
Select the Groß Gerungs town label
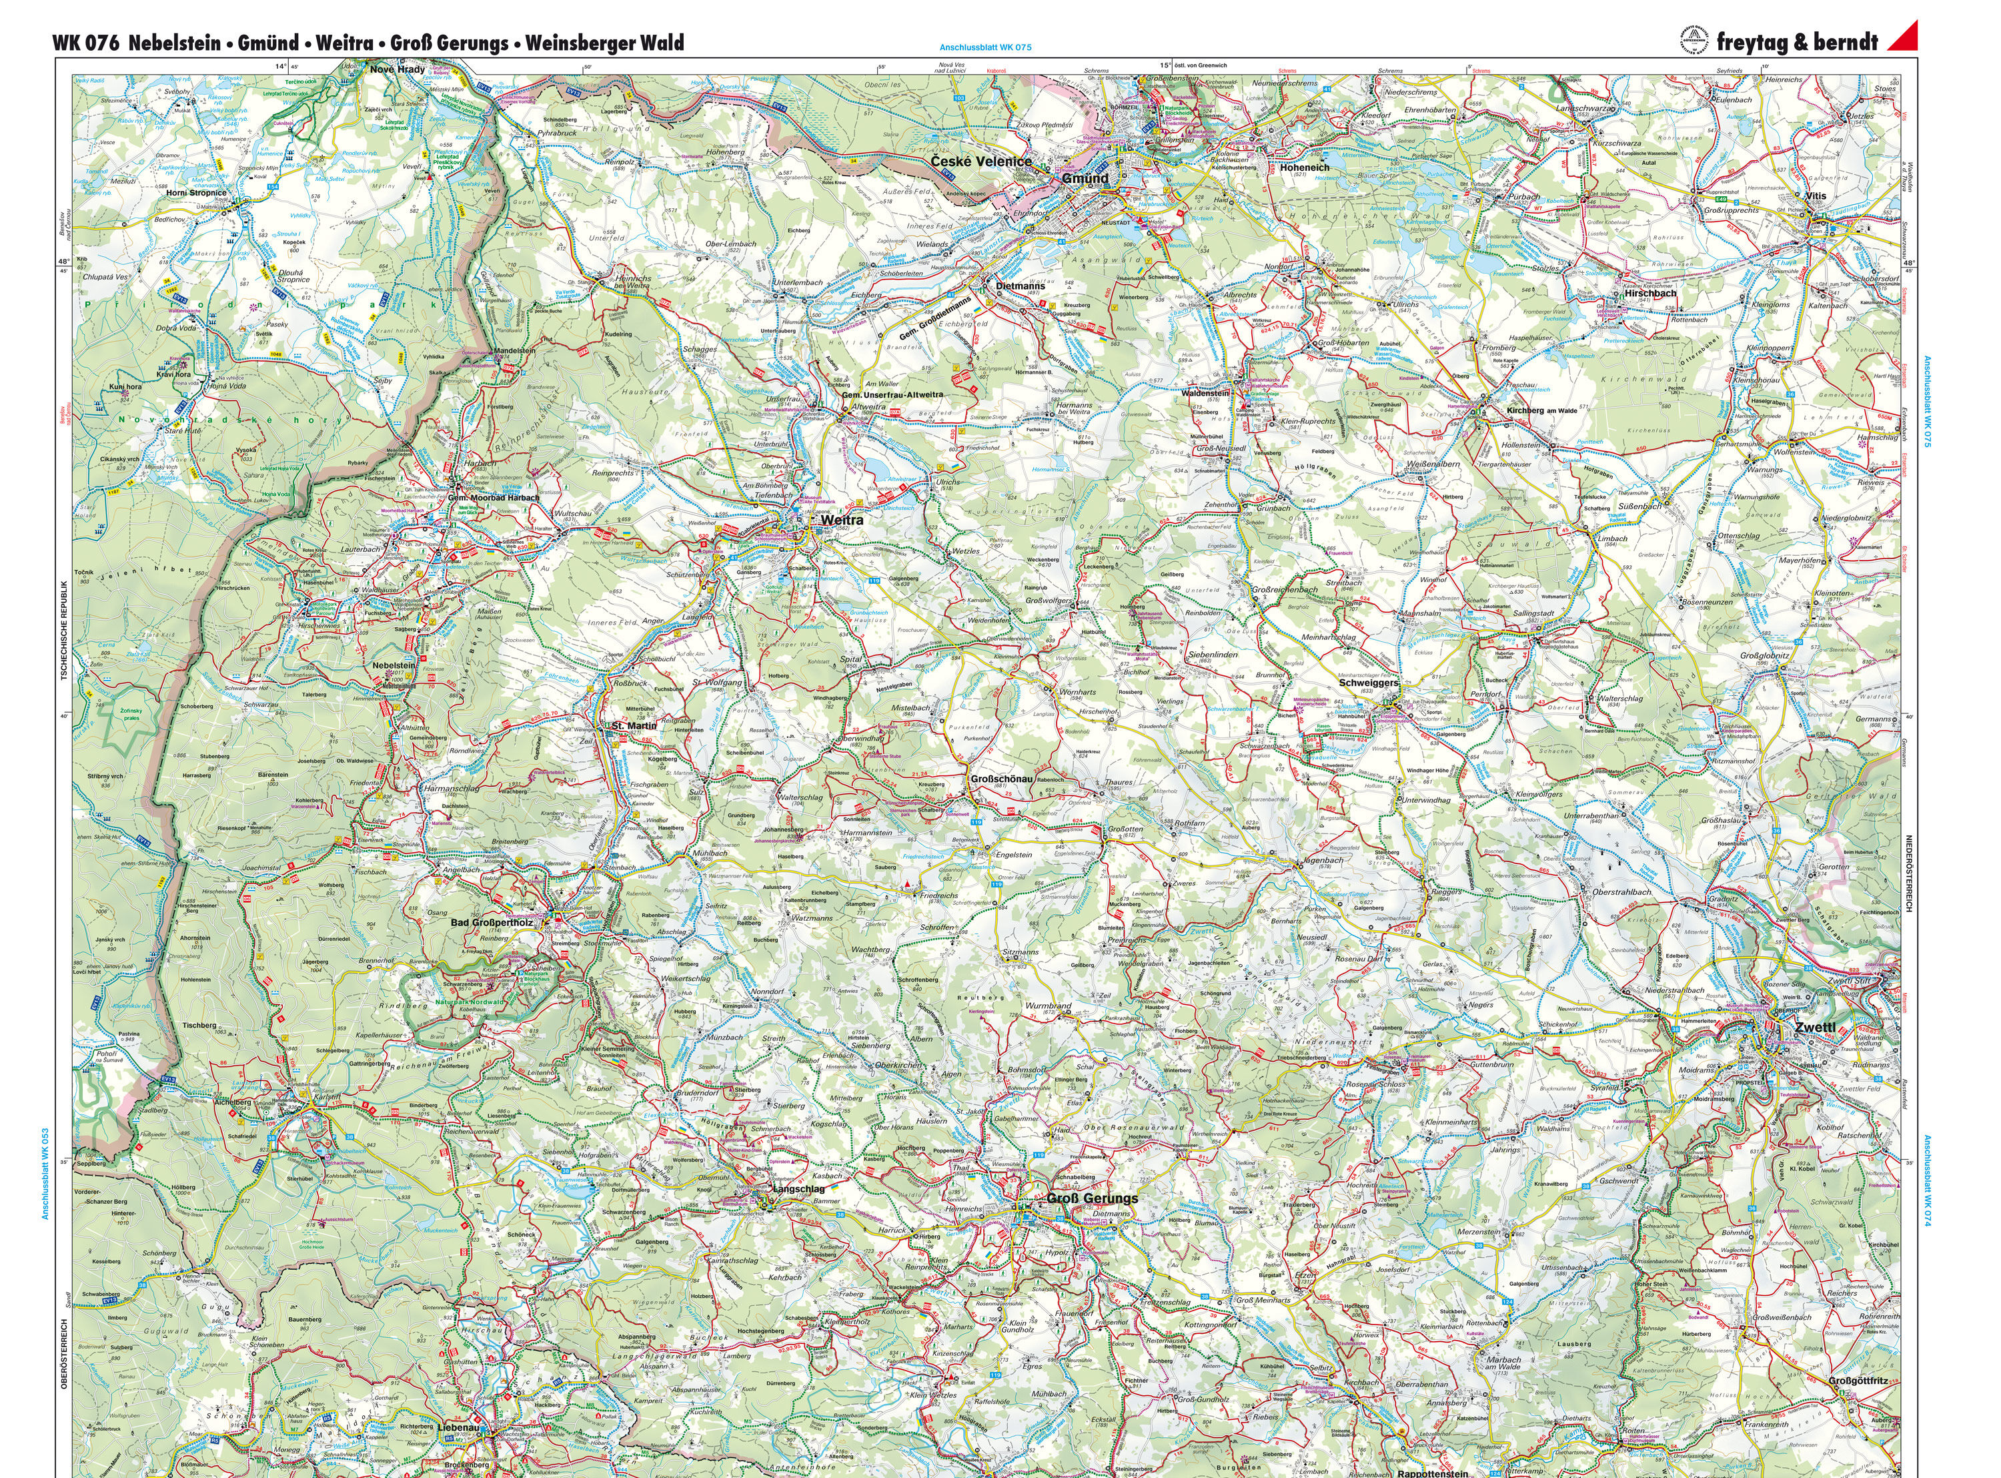[x=1093, y=1198]
